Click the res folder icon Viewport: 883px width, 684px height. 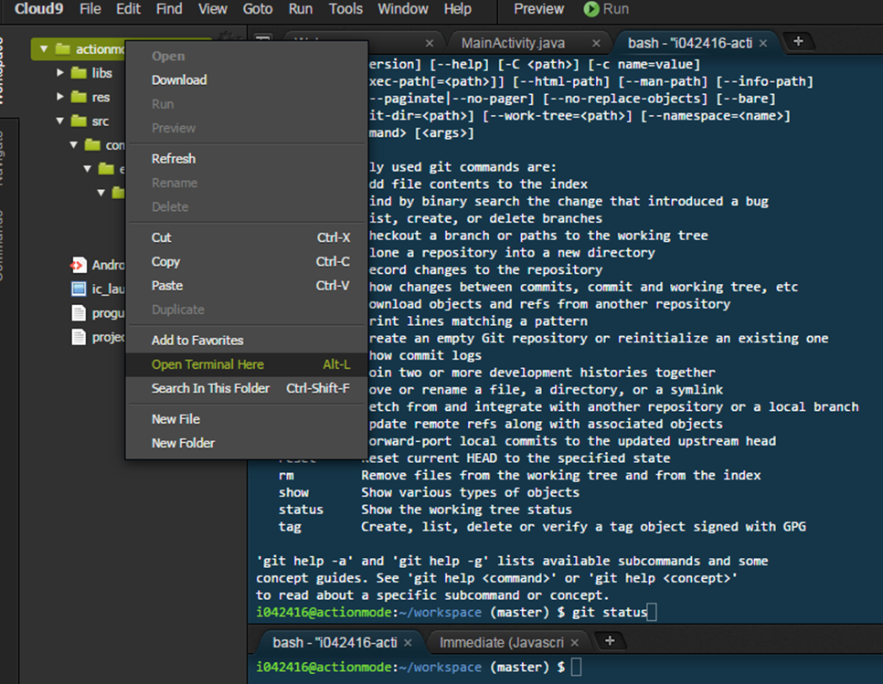79,97
